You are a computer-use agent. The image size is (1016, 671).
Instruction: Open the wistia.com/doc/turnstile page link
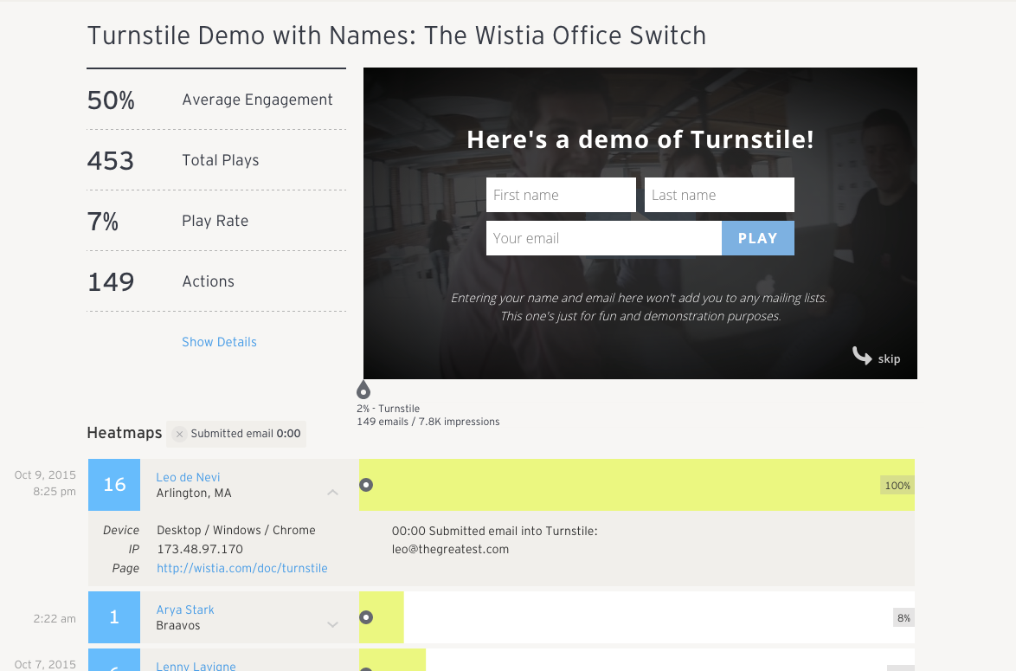pyautogui.click(x=241, y=568)
